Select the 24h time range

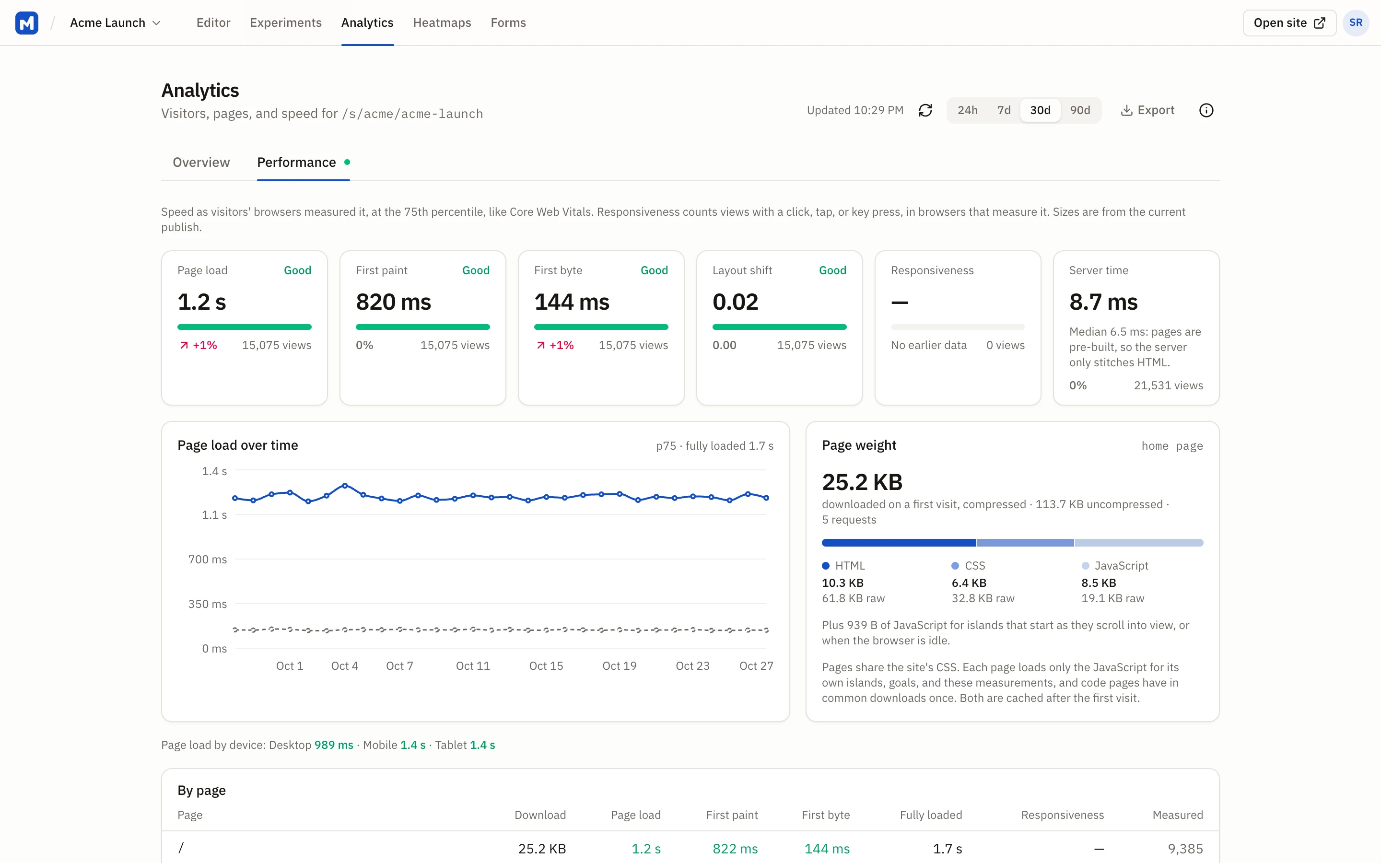click(x=967, y=110)
